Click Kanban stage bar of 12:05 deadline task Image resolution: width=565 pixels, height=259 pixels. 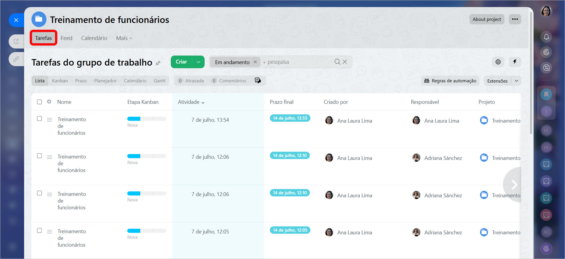click(x=146, y=231)
